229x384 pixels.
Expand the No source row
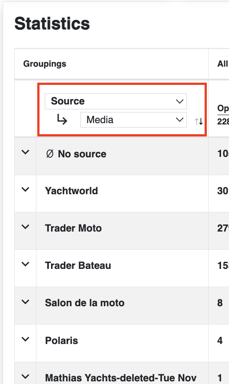(25, 152)
